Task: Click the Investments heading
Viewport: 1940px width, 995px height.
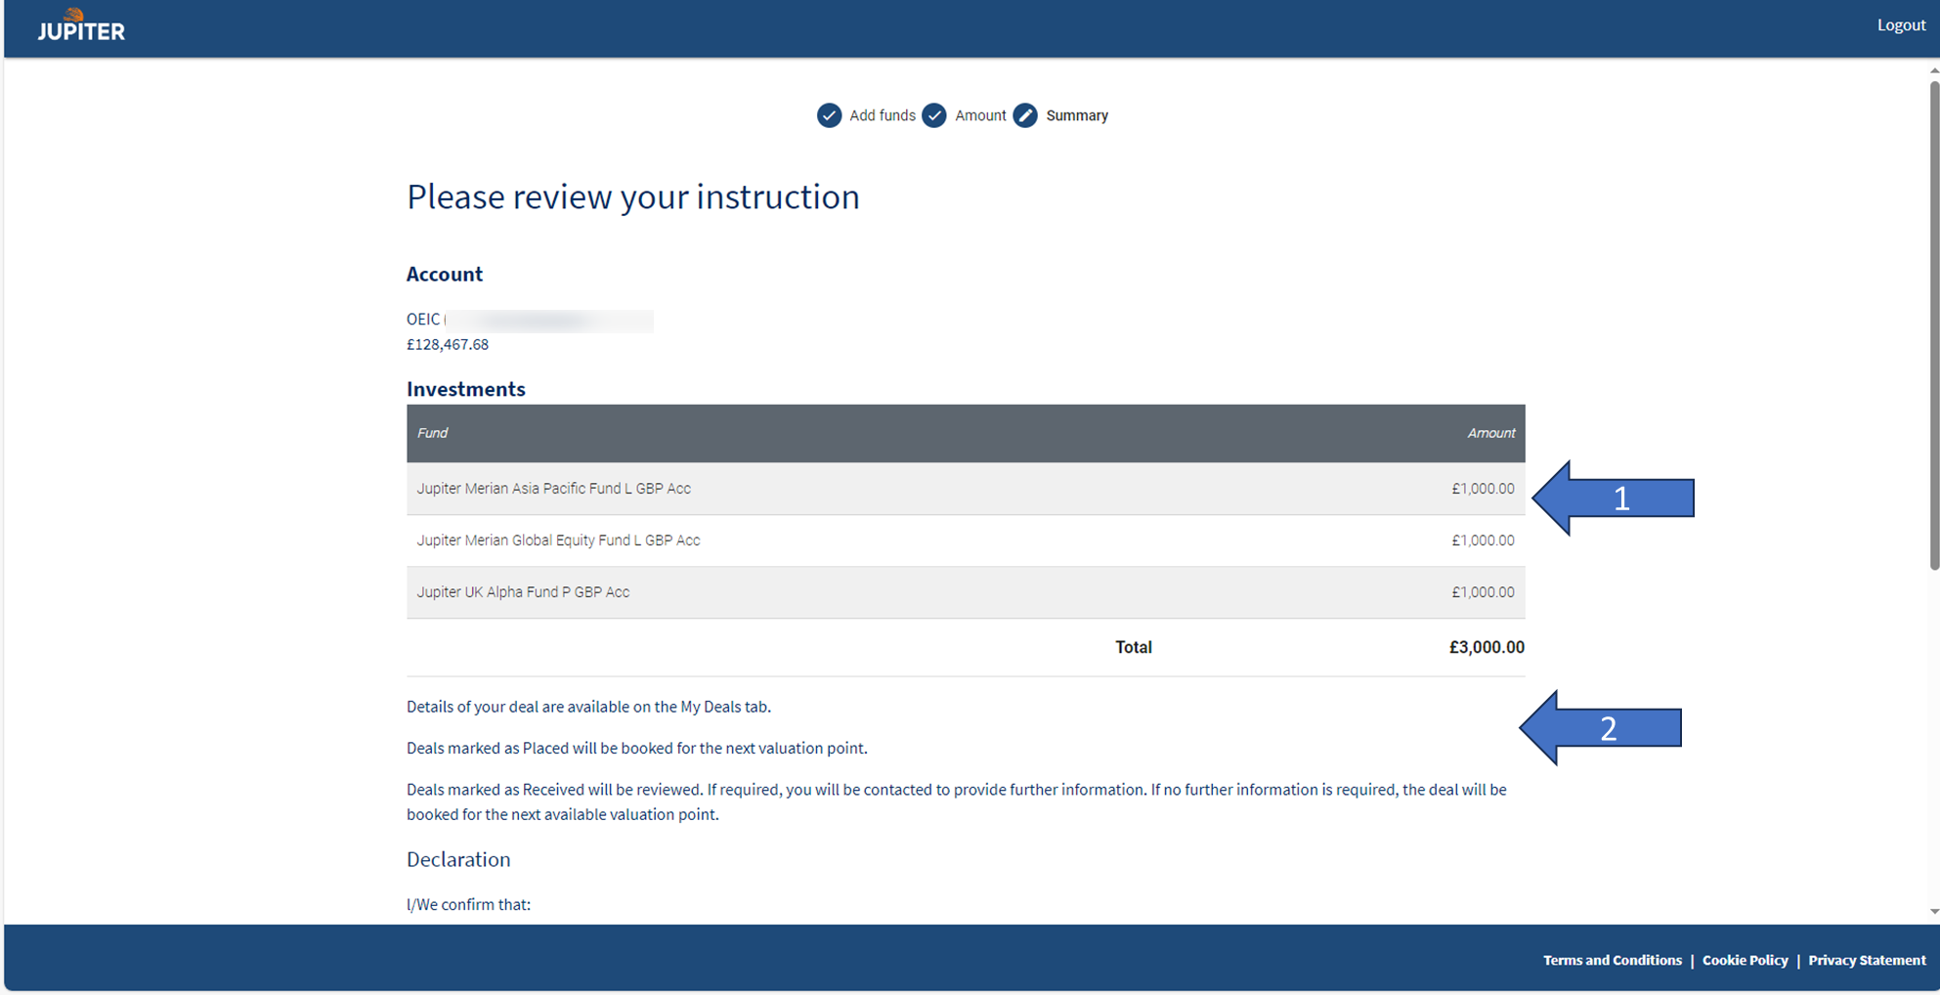Action: click(x=466, y=389)
